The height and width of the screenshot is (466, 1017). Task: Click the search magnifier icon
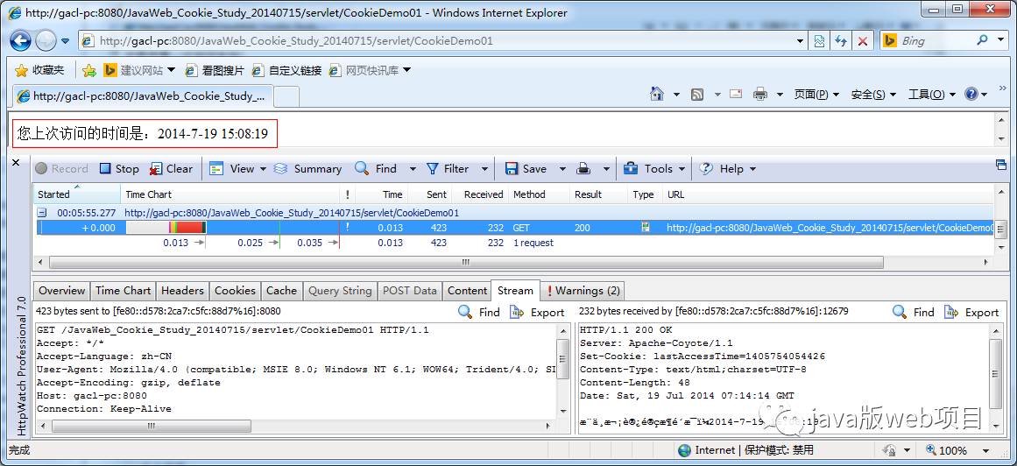[983, 40]
